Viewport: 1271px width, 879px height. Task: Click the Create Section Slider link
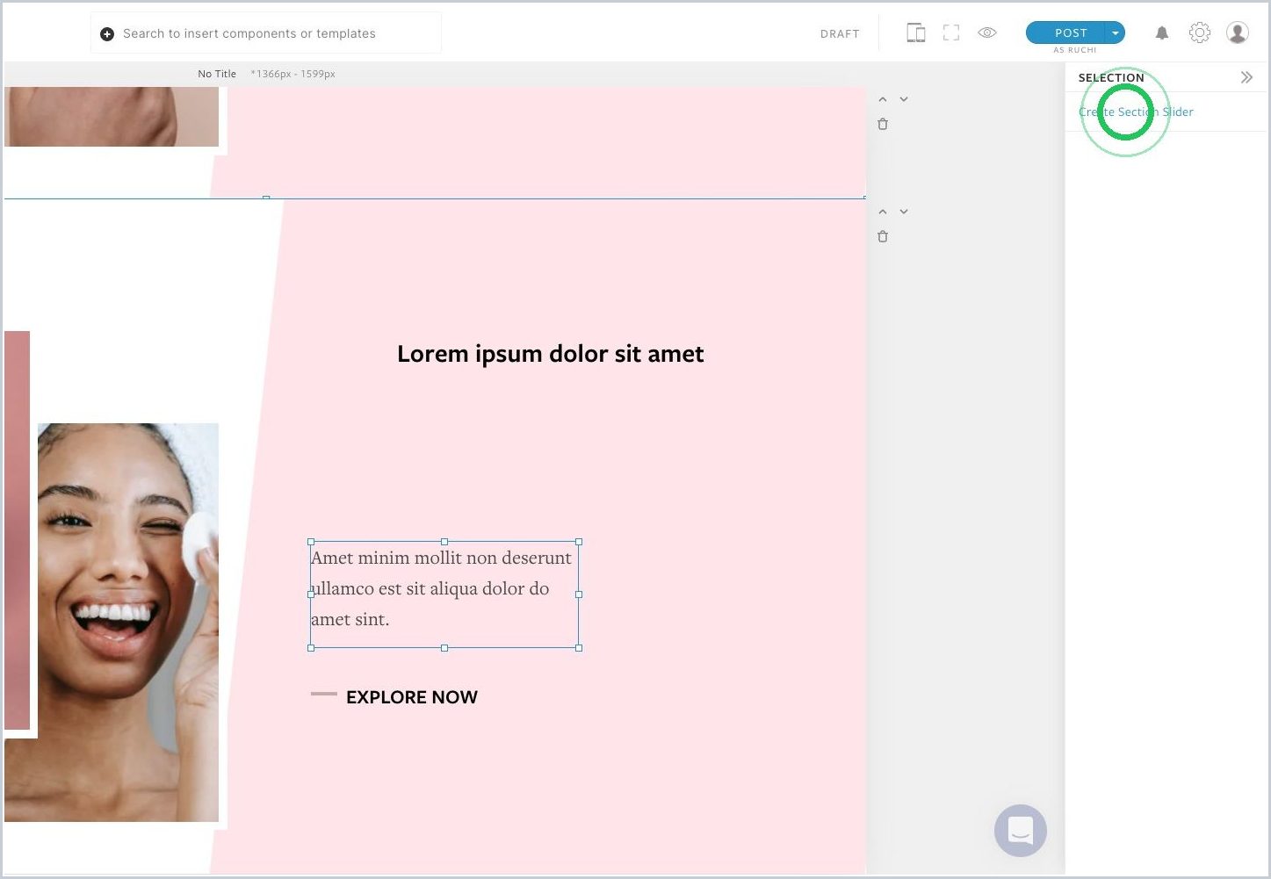coord(1136,112)
